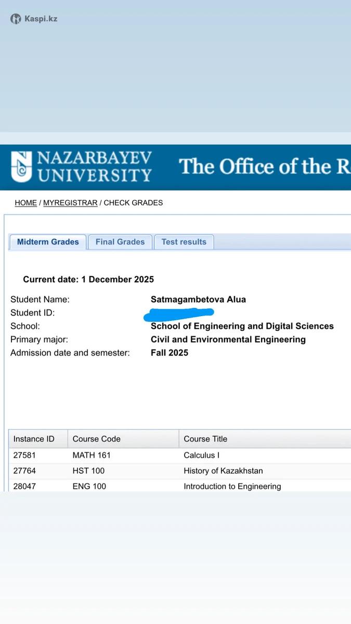351x624 pixels.
Task: Select the Introduction to Engineering course title
Action: [x=232, y=486]
